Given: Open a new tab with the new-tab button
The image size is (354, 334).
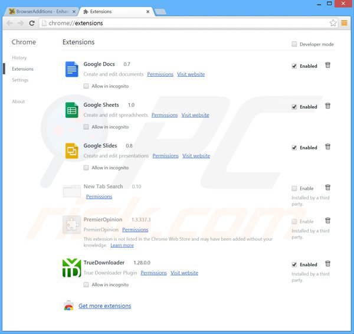Looking at the screenshot, I should (x=160, y=12).
